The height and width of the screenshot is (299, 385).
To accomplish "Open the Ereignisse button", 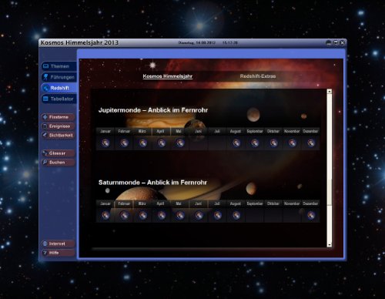I will coord(58,126).
